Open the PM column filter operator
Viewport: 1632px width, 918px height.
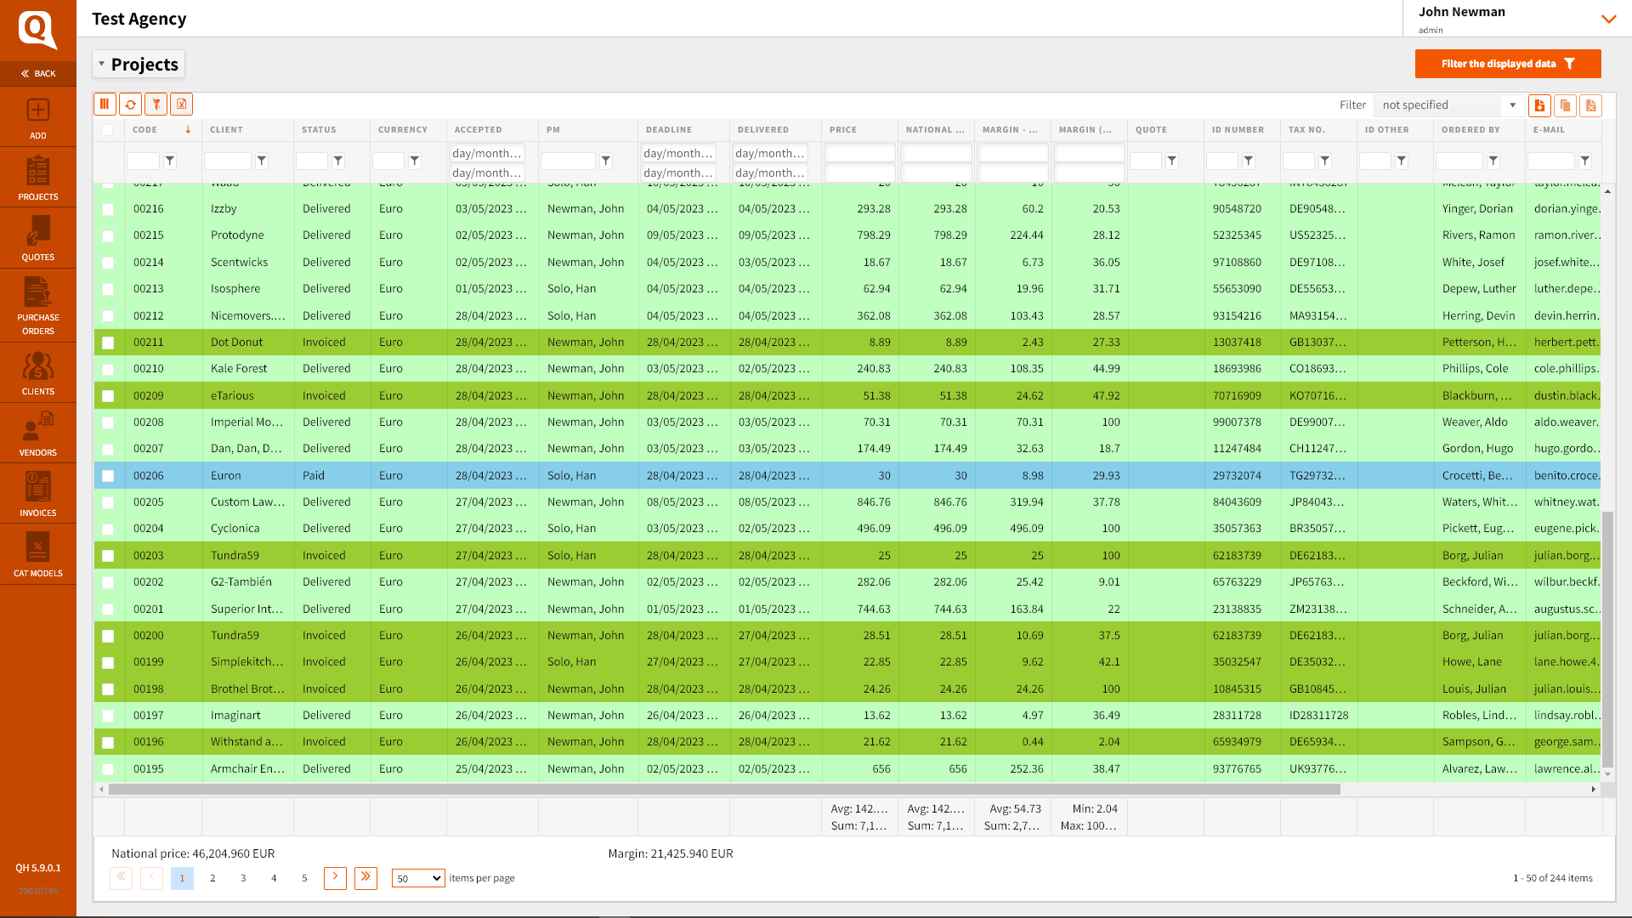point(606,161)
